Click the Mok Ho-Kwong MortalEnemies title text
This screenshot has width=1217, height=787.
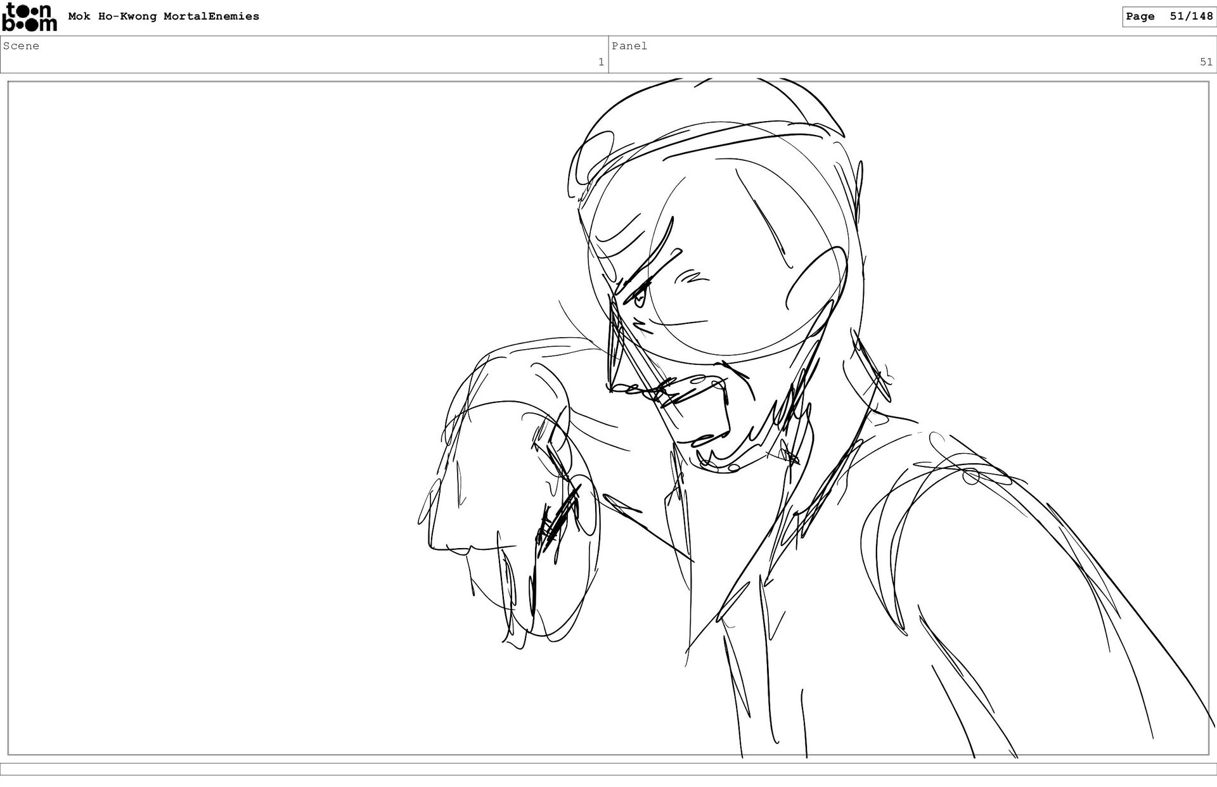[164, 16]
